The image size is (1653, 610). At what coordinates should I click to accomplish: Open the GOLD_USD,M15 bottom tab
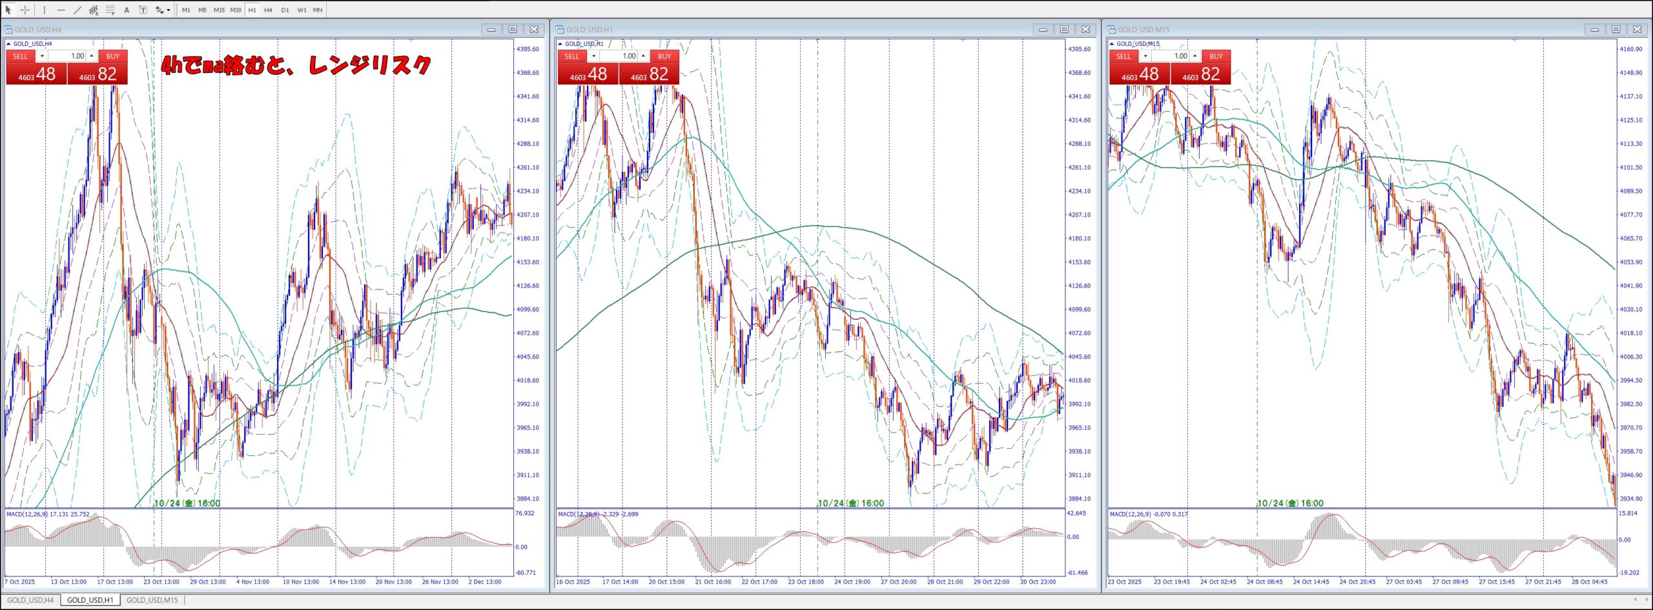152,600
